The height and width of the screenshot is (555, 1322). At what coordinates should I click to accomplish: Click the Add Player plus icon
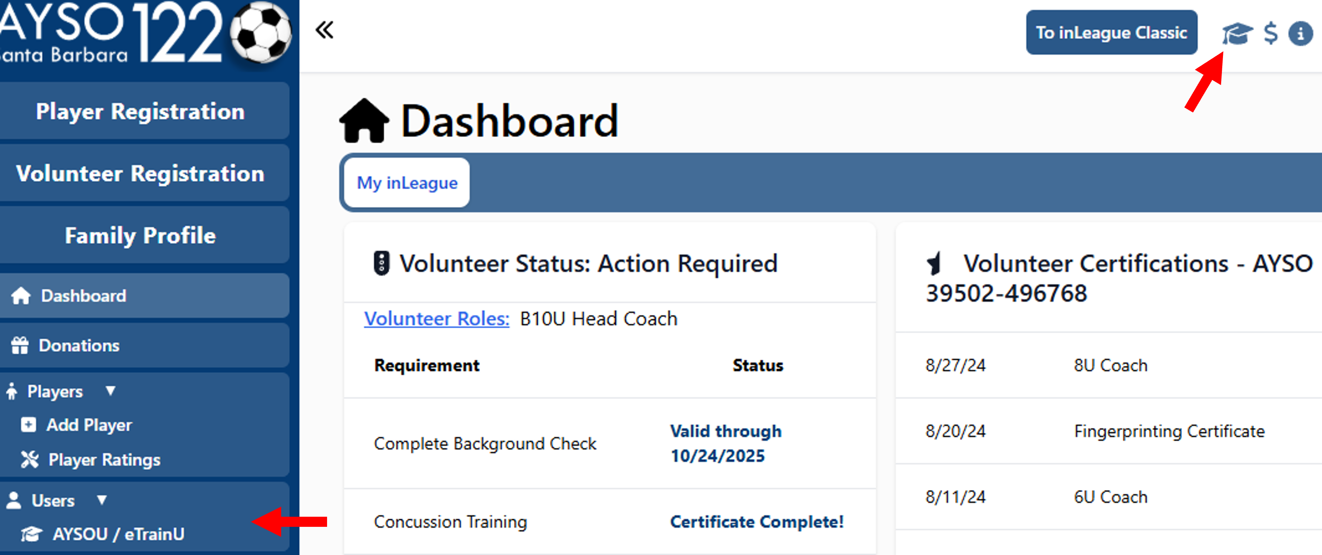28,425
